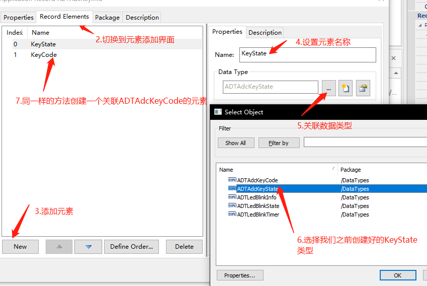Close the background panel with X

393,58
